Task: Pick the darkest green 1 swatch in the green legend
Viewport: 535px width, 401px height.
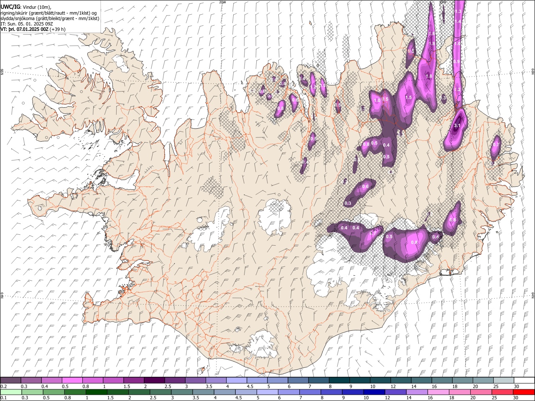Action: [97, 392]
